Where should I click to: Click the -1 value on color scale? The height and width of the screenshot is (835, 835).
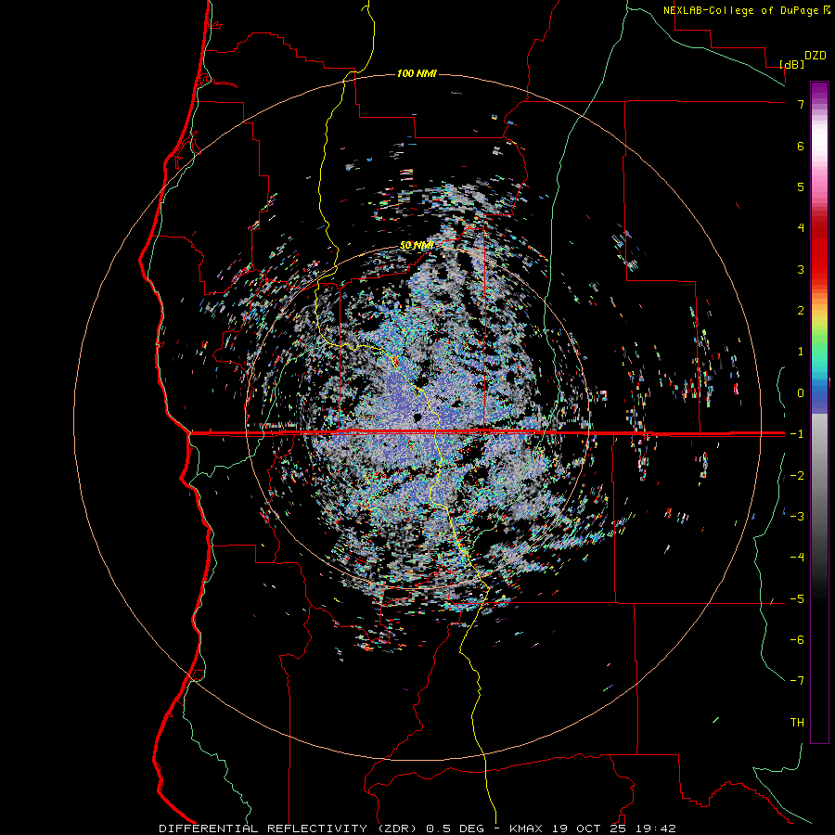point(797,434)
